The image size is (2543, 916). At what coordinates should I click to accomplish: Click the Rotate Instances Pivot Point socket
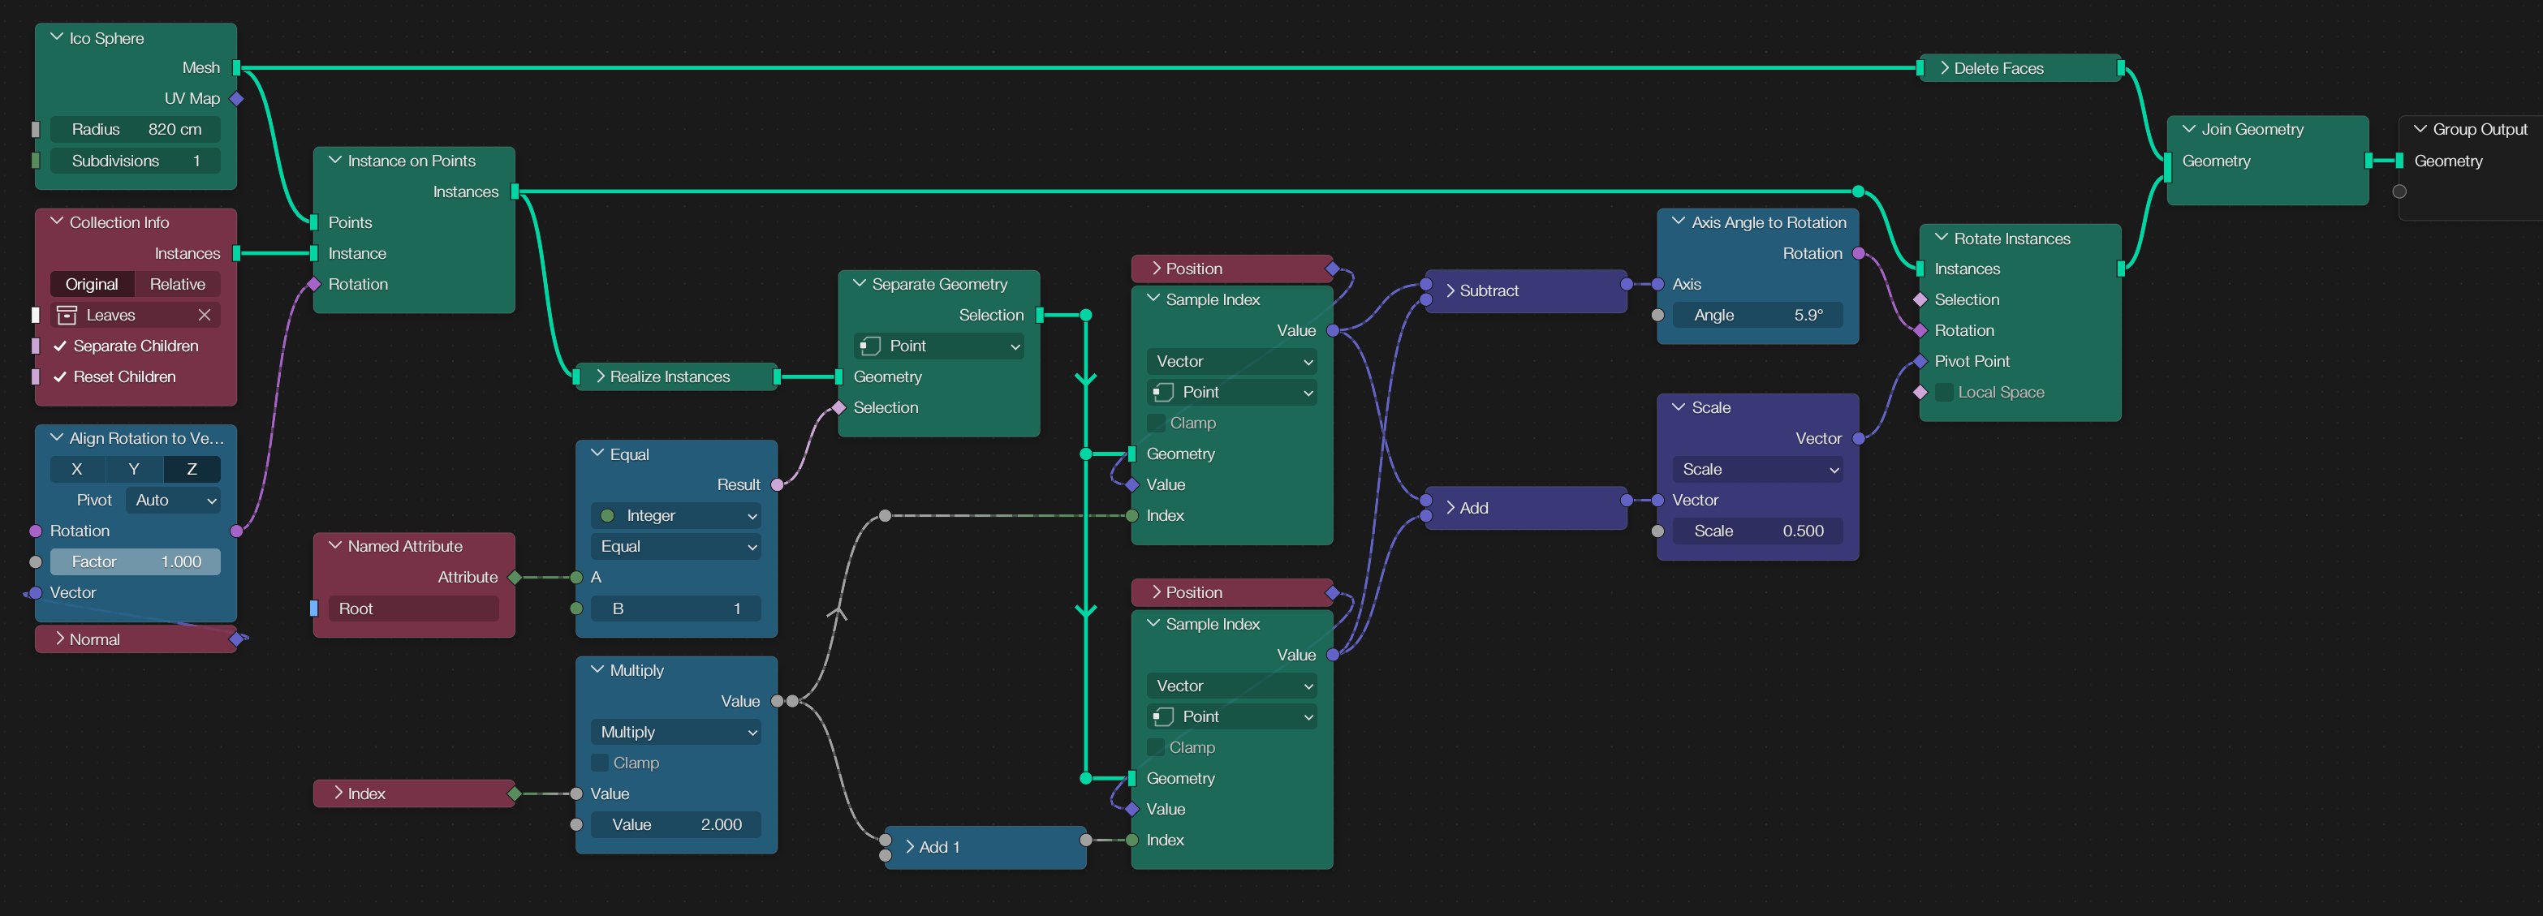1920,361
